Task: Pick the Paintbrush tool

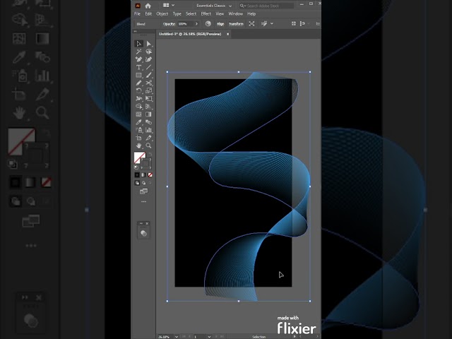Action: pyautogui.click(x=148, y=76)
